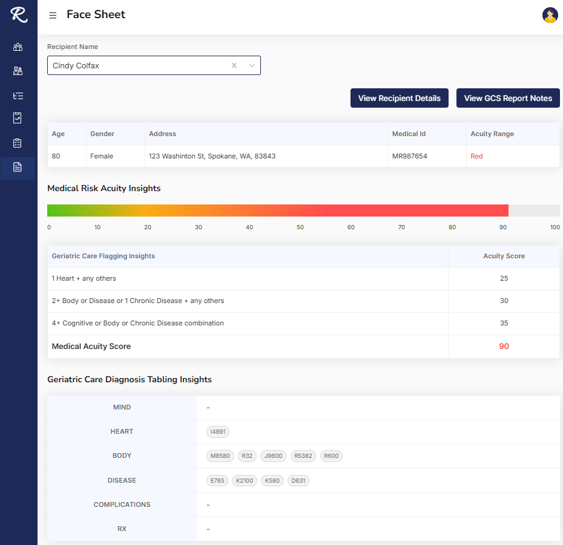The height and width of the screenshot is (545, 563).
Task: Select the D631 disease diagnosis code
Action: [x=298, y=480]
